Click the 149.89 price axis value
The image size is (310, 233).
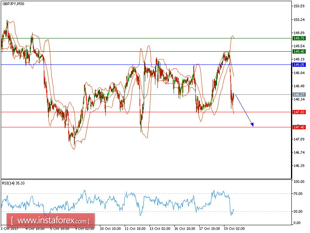click(299, 33)
